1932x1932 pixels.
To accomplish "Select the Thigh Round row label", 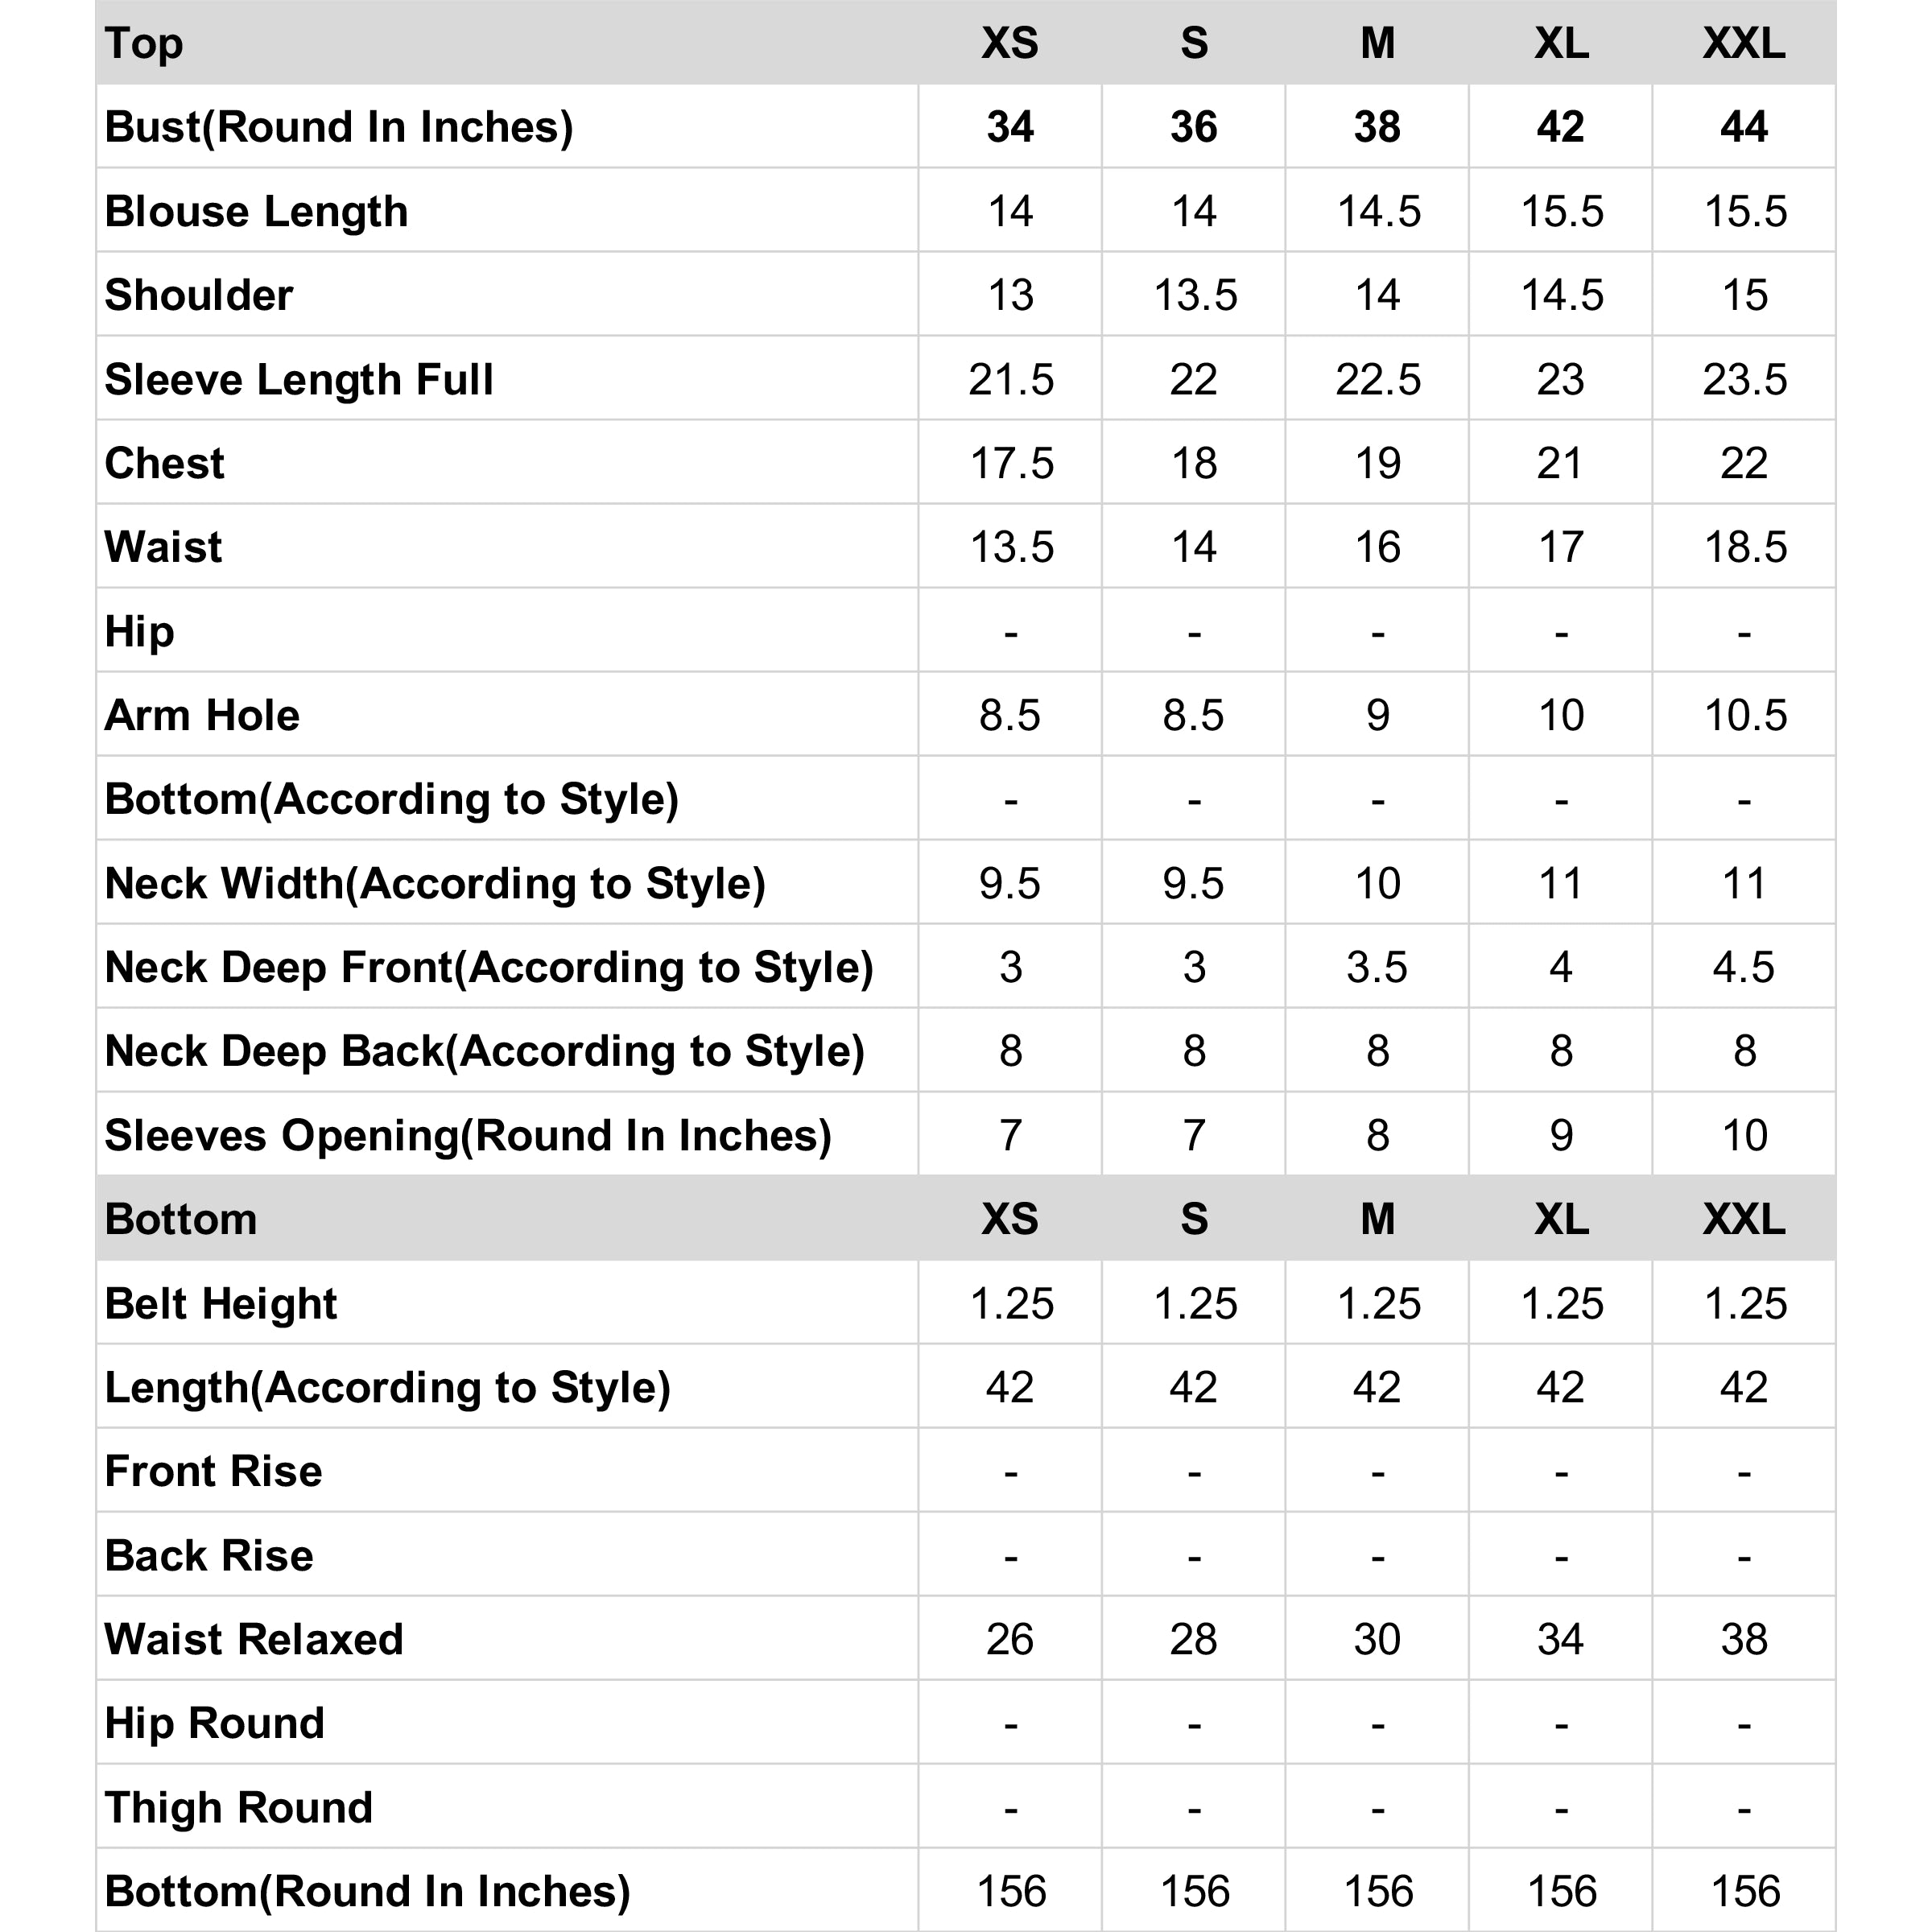I will coord(239,1807).
